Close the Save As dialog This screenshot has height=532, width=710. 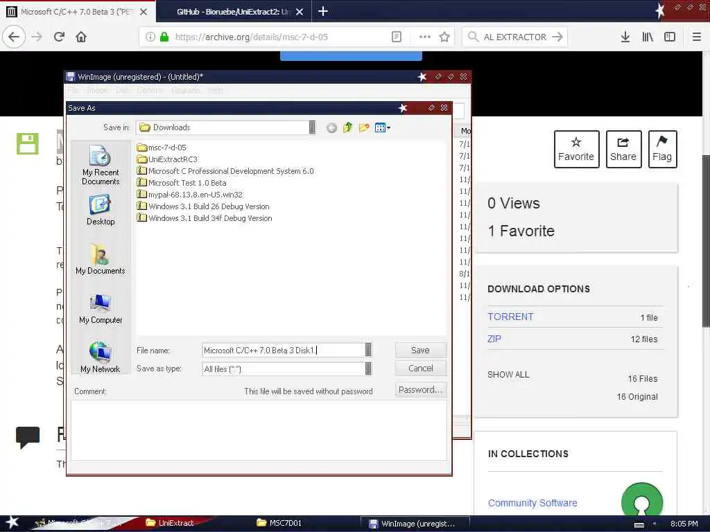point(444,107)
